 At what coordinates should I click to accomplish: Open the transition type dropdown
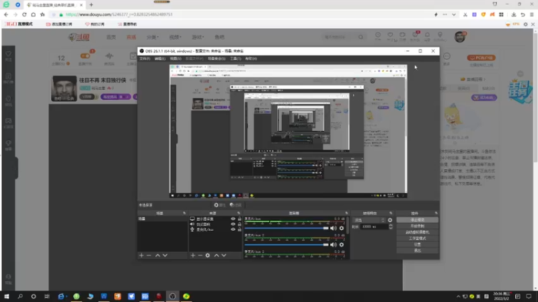click(x=369, y=220)
